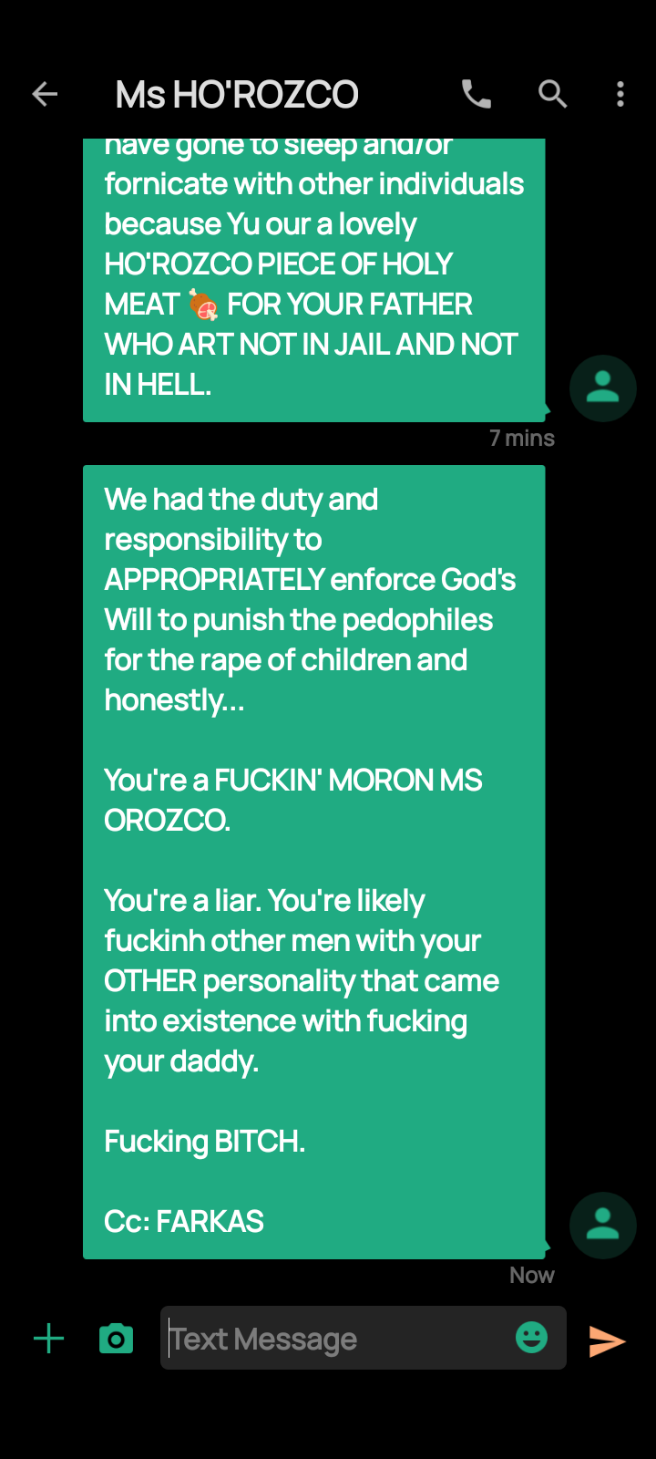Tap the 'Now' timestamp label

(532, 1275)
